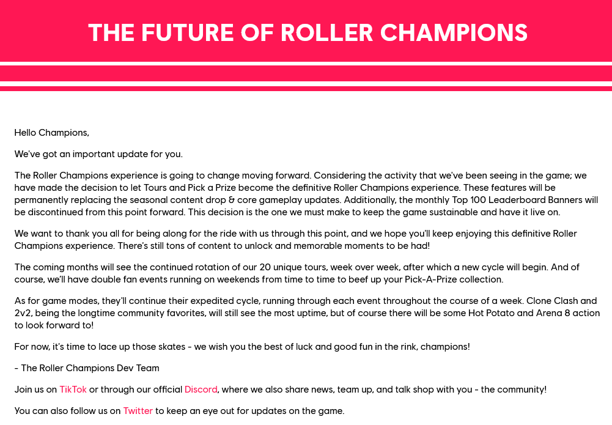Click the line "For now, it's time to lace up"
This screenshot has width=612, height=425.
(x=242, y=347)
